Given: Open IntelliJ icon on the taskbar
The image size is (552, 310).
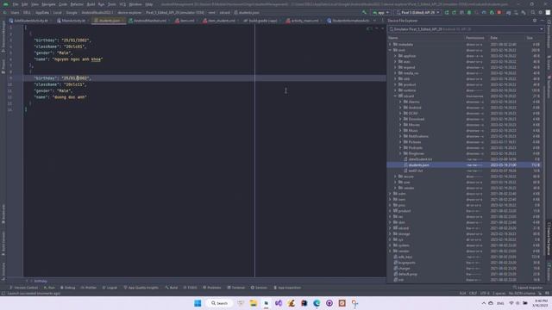Looking at the screenshot, I should (304, 303).
